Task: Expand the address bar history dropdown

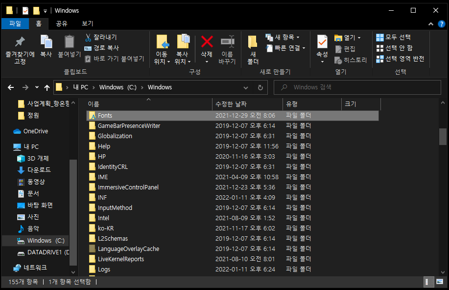Action: tap(246, 87)
